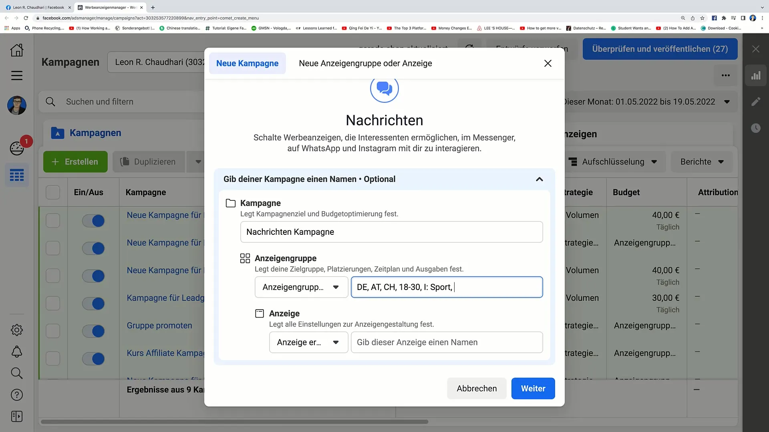
Task: Click the Messenger chat bubbles icon
Action: pyautogui.click(x=384, y=89)
